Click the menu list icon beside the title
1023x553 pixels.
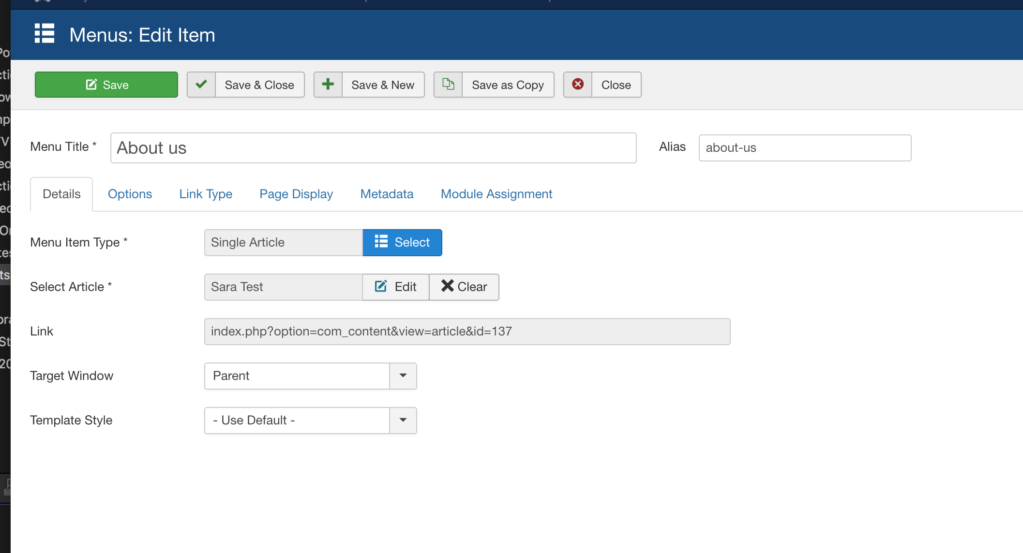pyautogui.click(x=45, y=34)
